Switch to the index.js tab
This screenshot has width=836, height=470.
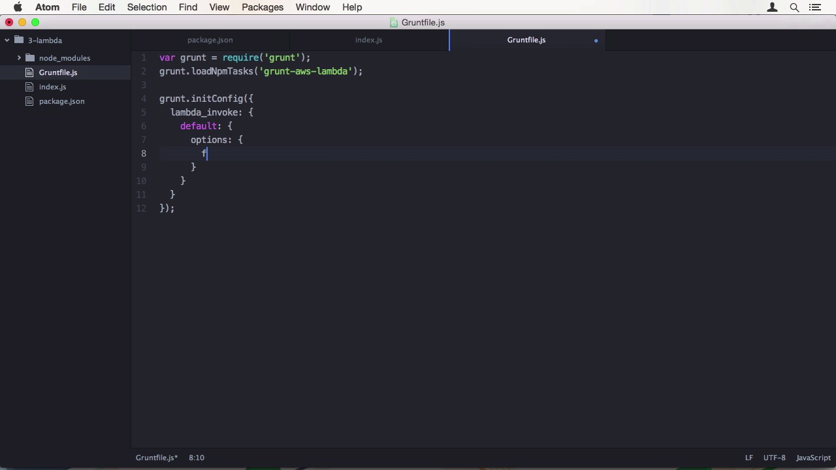(369, 40)
